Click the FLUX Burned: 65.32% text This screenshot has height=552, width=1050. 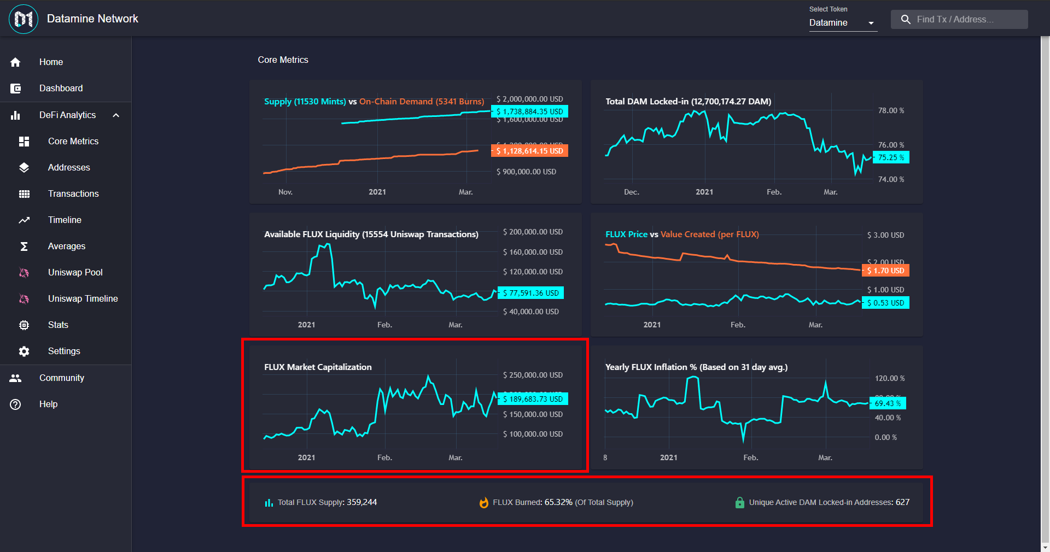click(x=563, y=503)
